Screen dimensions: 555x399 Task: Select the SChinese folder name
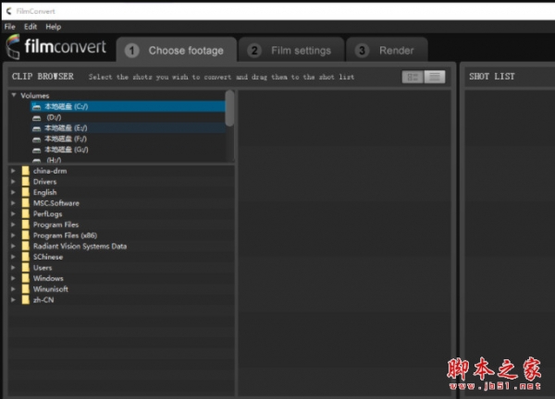point(48,257)
